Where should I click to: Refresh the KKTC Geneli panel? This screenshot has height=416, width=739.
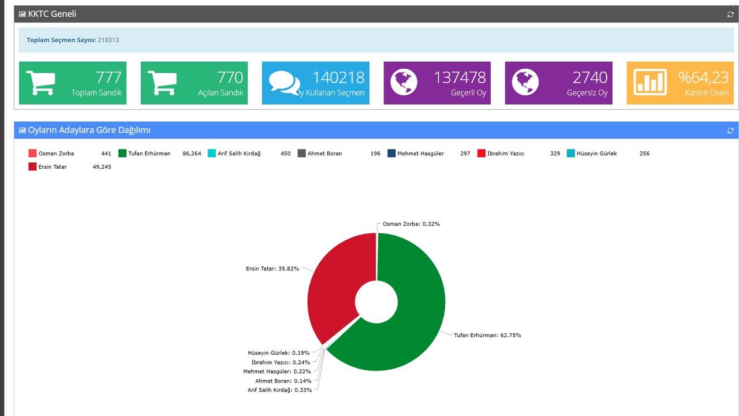click(x=730, y=14)
